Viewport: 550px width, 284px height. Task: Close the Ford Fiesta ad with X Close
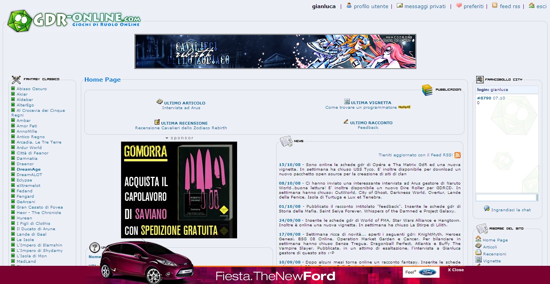point(456,270)
